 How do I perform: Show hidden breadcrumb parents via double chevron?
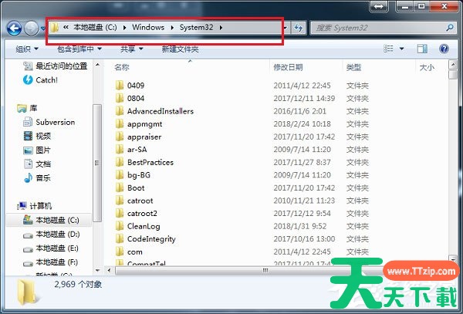tap(66, 28)
